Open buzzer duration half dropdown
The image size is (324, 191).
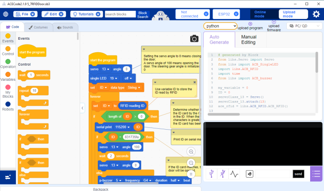(x=175, y=180)
